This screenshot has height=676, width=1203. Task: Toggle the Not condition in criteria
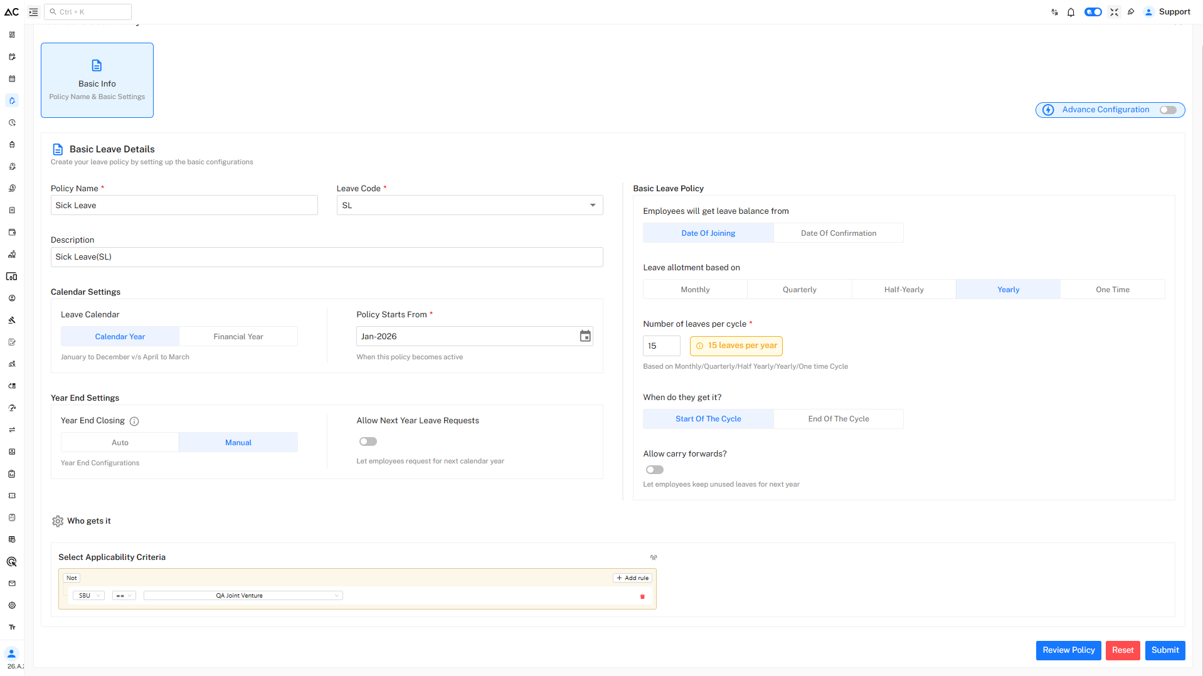pos(72,578)
